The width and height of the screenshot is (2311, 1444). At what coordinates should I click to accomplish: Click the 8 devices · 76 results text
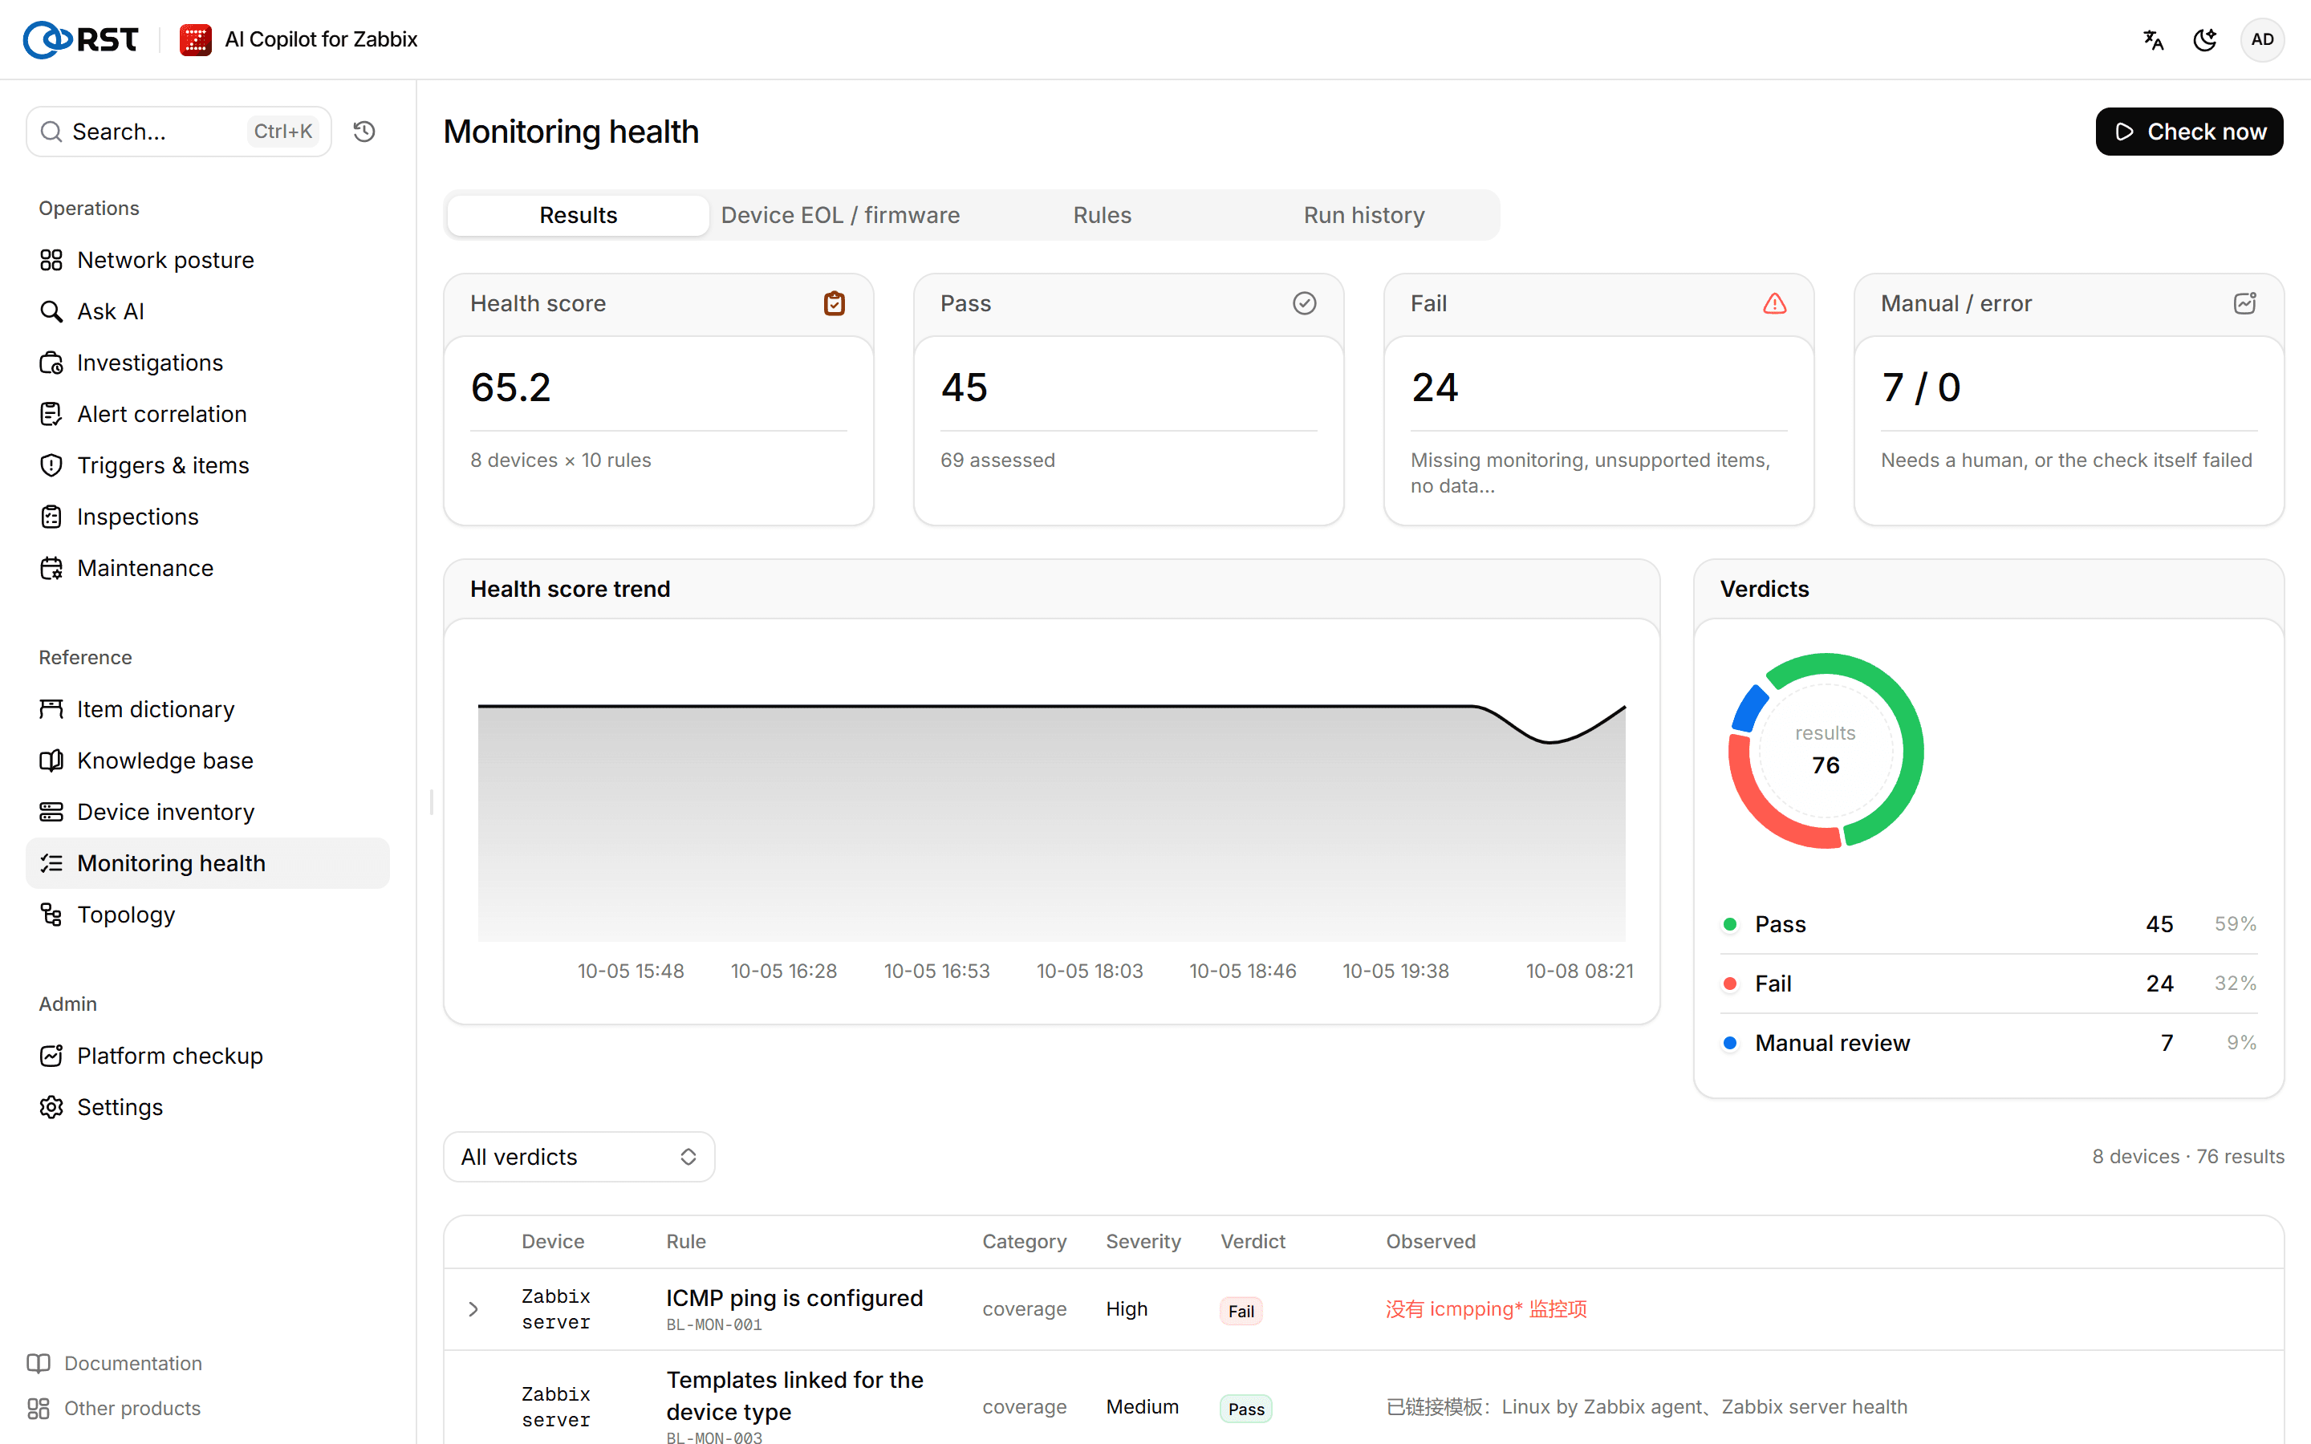pyautogui.click(x=2187, y=1155)
